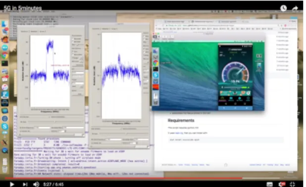Open iTunes from the dock
The width and height of the screenshot is (306, 187).
click(x=5, y=87)
